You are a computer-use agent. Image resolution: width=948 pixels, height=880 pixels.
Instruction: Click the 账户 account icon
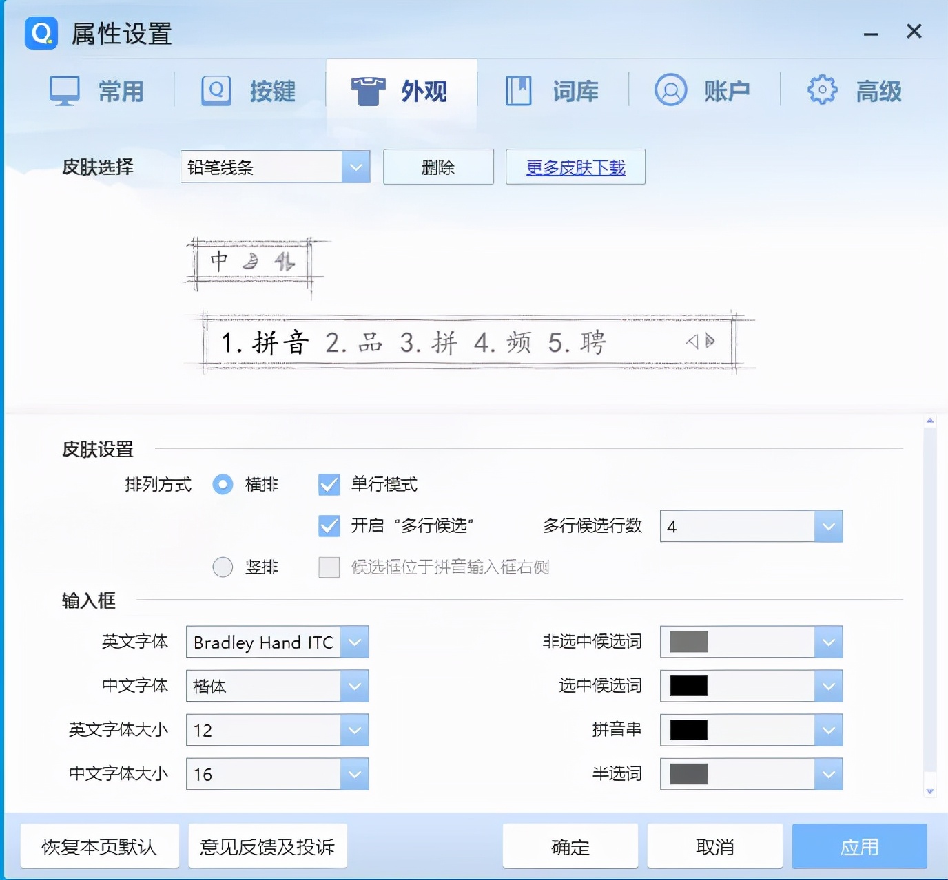coord(670,90)
